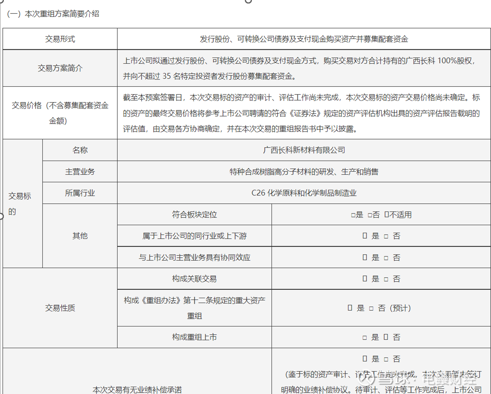491x394 pixels.
Task: Click the 所属行业 label cell
Action: click(80, 193)
